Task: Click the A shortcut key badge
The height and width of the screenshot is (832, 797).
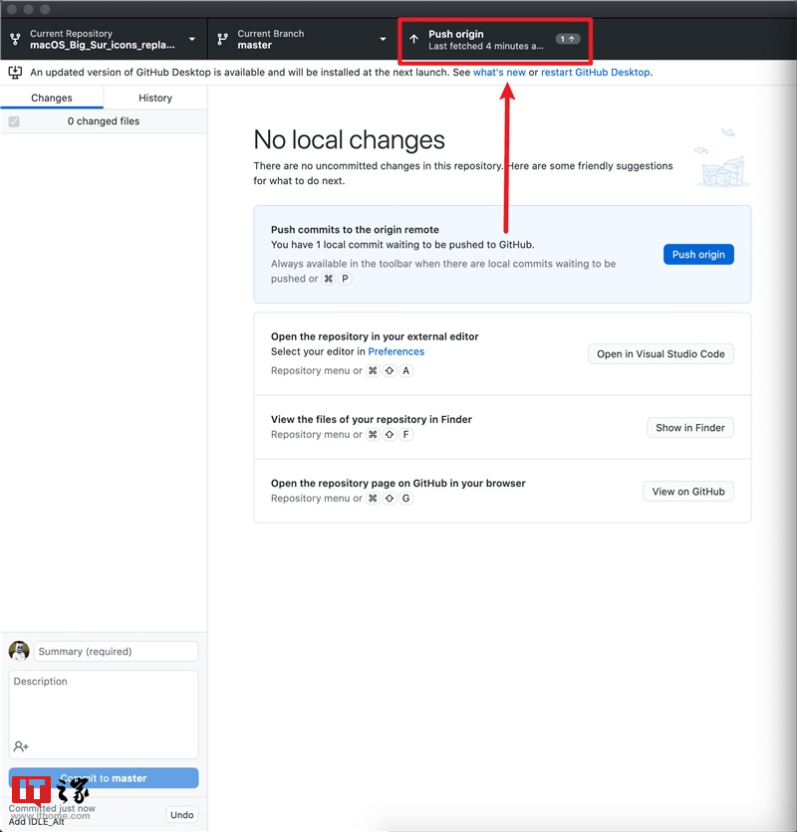Action: (405, 370)
